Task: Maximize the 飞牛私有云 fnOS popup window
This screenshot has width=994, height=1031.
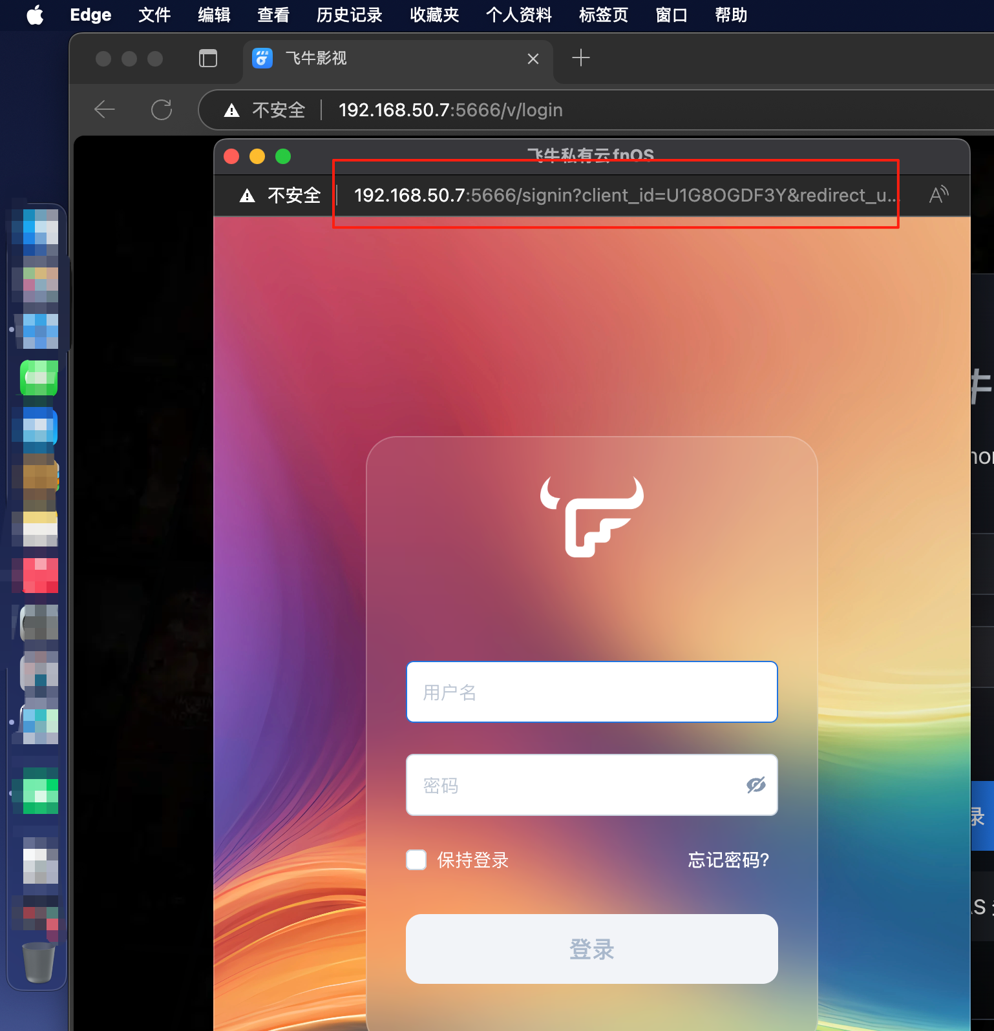Action: pos(283,156)
